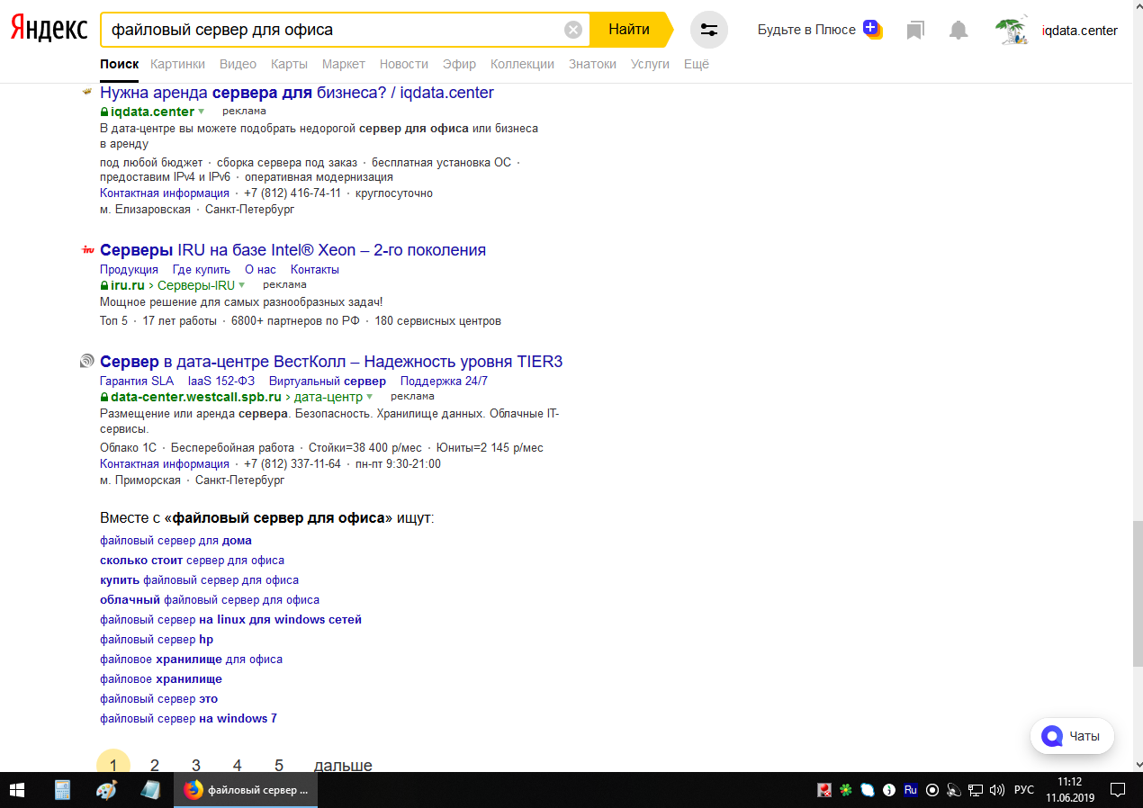1143x808 pixels.
Task: Open Гарантия SLA sitelink
Action: tap(137, 381)
